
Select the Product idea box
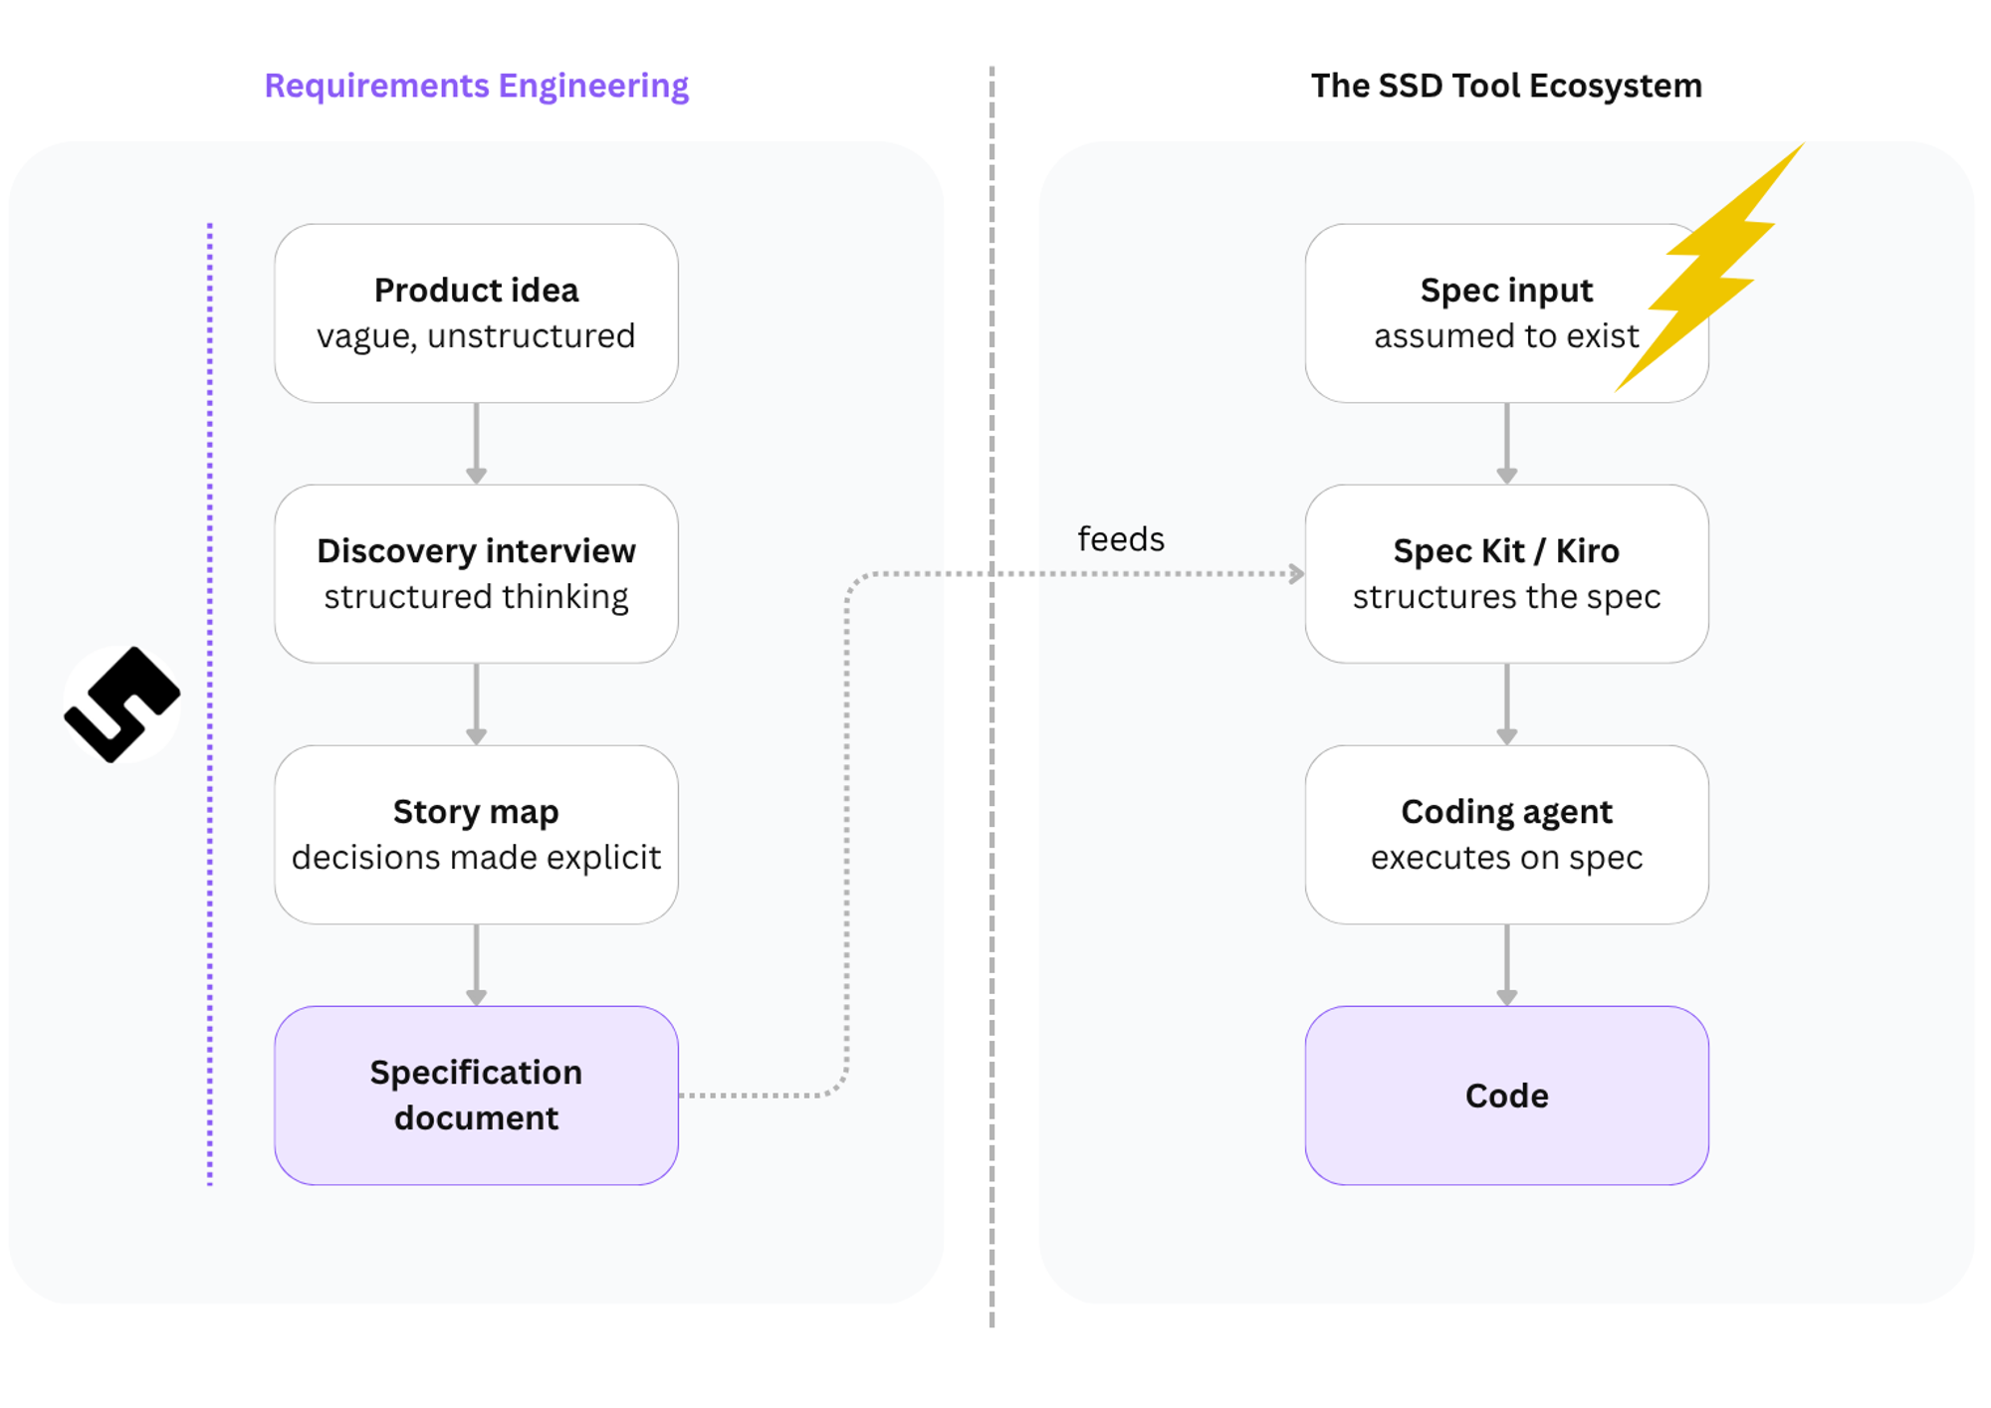click(x=476, y=312)
